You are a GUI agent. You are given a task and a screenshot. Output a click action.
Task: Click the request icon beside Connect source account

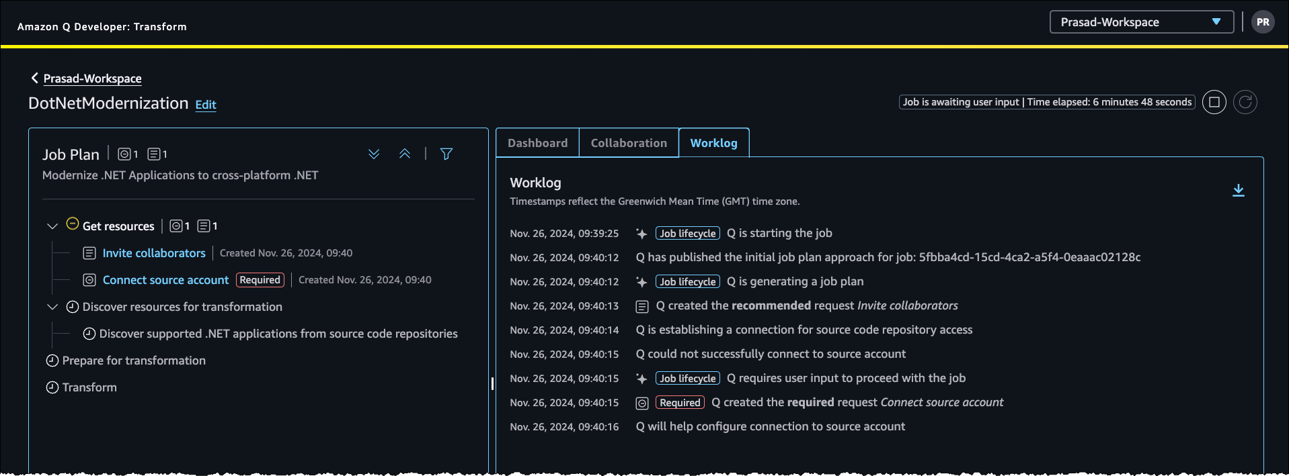click(89, 280)
